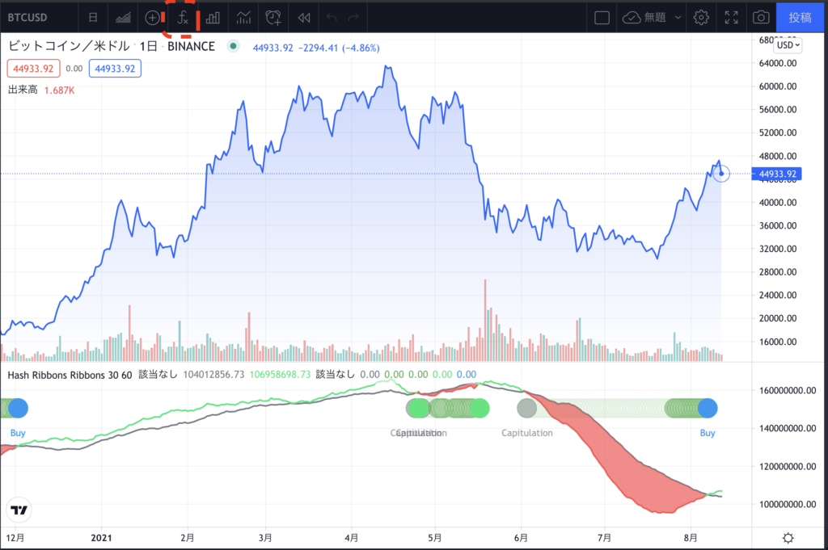Click the BINANCE exchange label
Viewport: 828px width, 550px height.
pos(191,46)
